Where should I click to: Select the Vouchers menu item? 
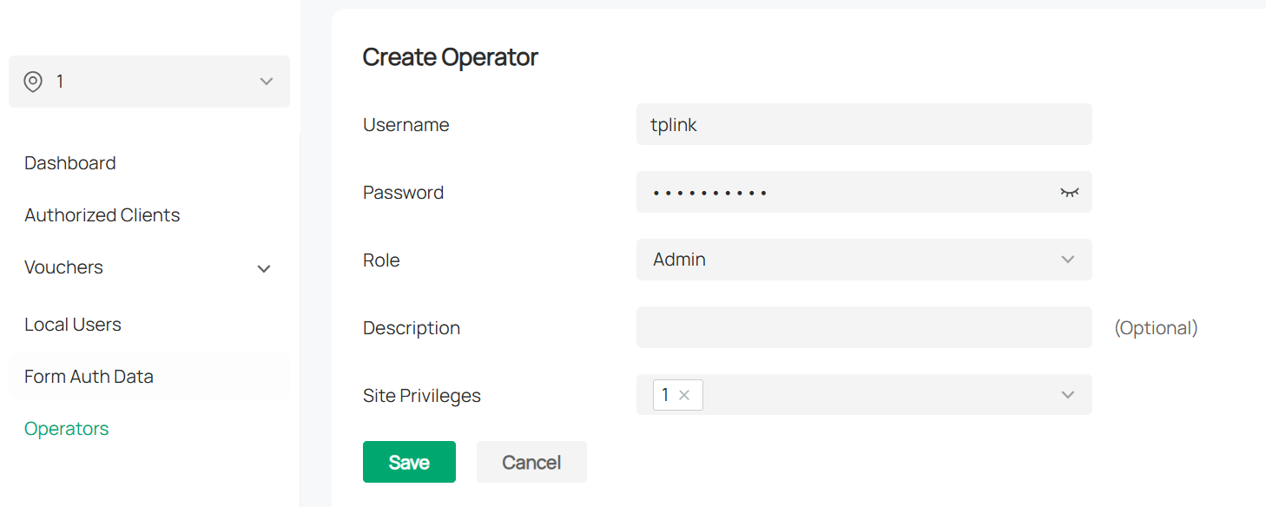coord(64,267)
